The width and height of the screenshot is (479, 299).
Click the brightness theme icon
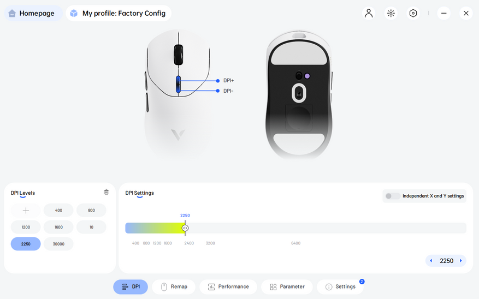391,13
